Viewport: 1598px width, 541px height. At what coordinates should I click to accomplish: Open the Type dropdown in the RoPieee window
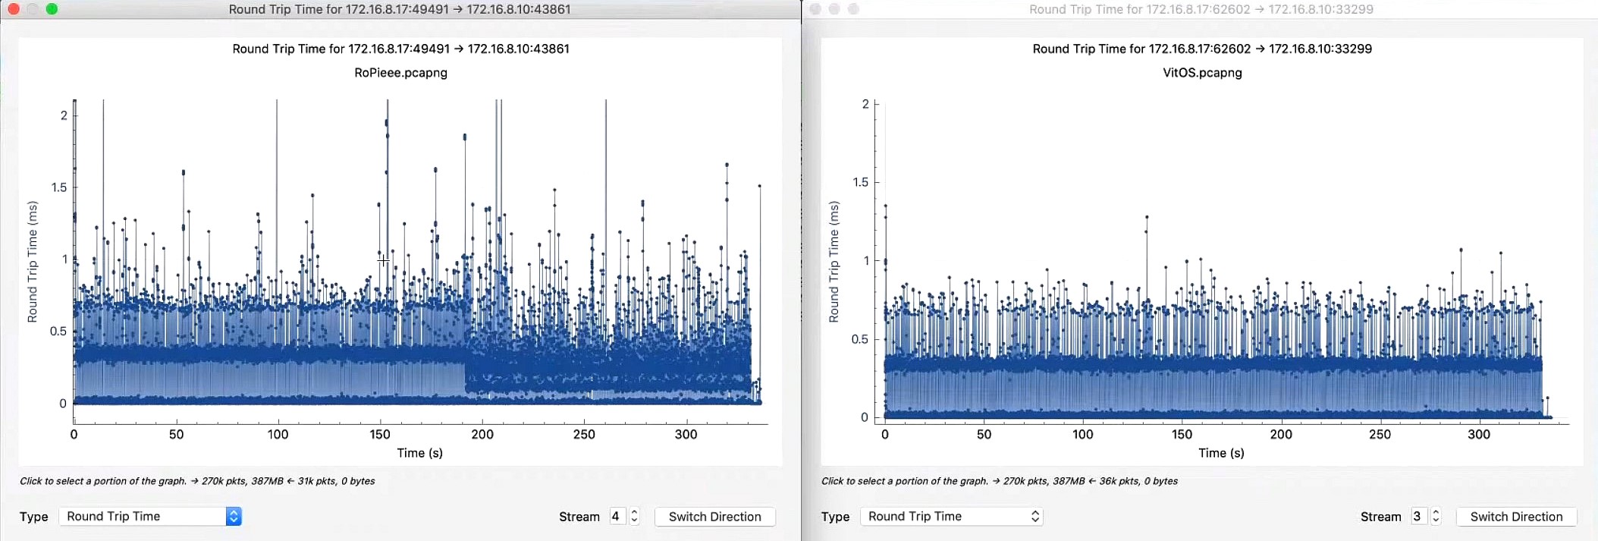144,517
